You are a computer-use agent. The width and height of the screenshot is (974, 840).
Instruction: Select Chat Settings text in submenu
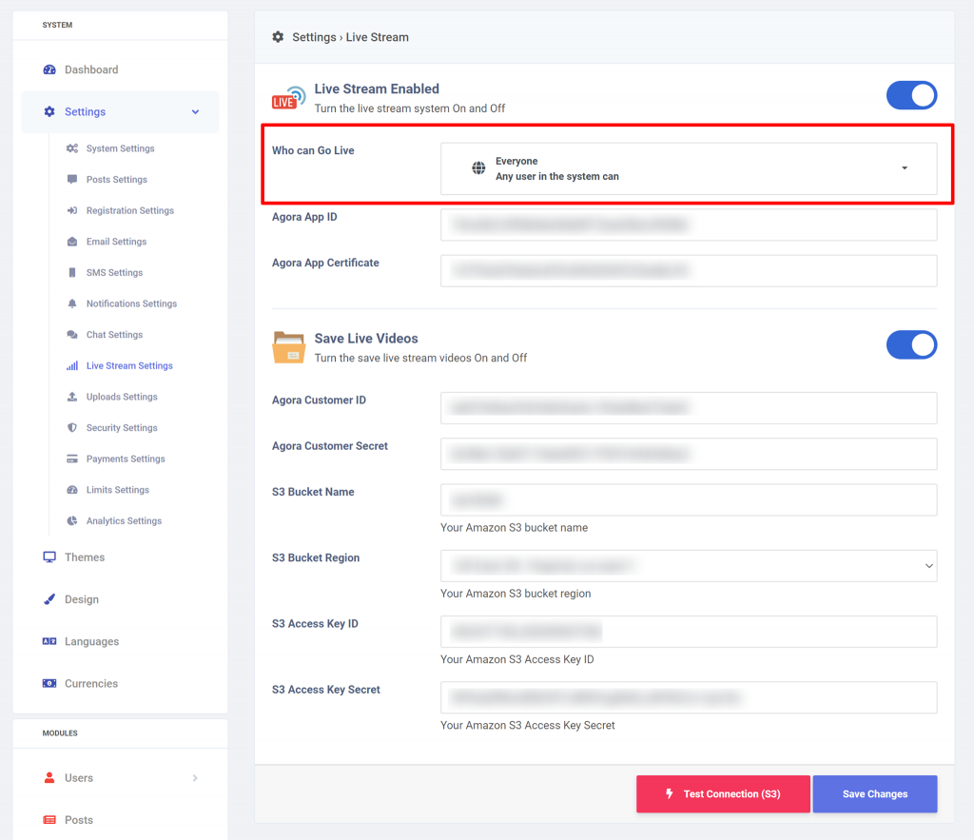tap(114, 335)
